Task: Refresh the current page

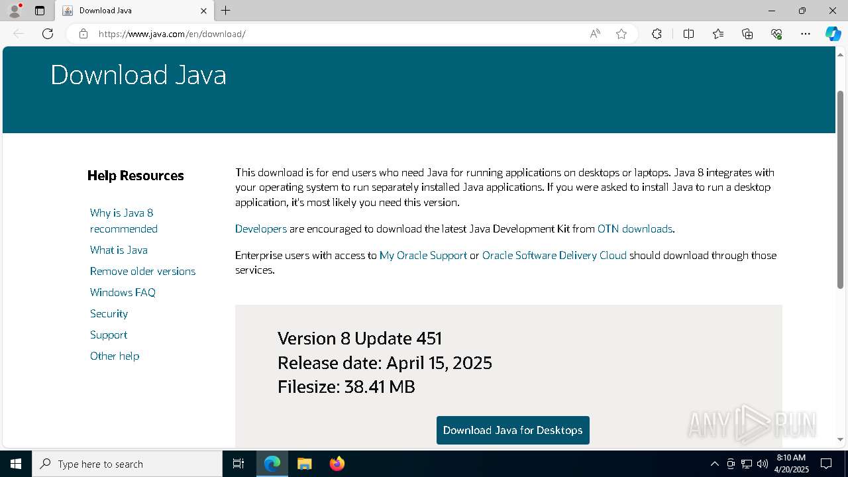Action: click(x=48, y=34)
